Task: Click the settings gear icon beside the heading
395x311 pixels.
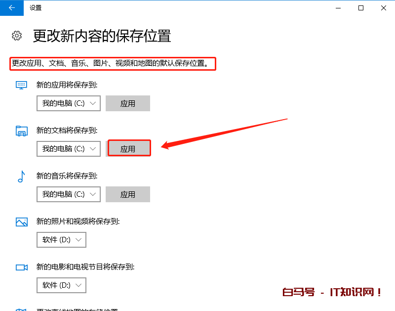Action: pos(17,36)
